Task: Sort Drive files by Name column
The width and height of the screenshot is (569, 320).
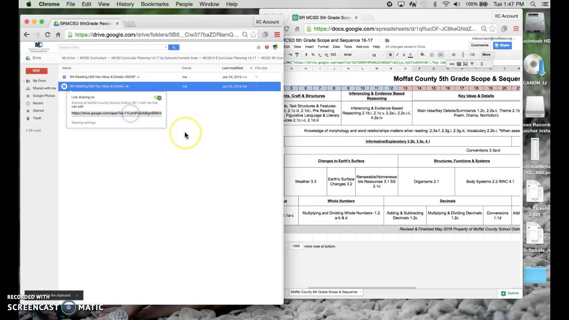Action: tap(66, 68)
